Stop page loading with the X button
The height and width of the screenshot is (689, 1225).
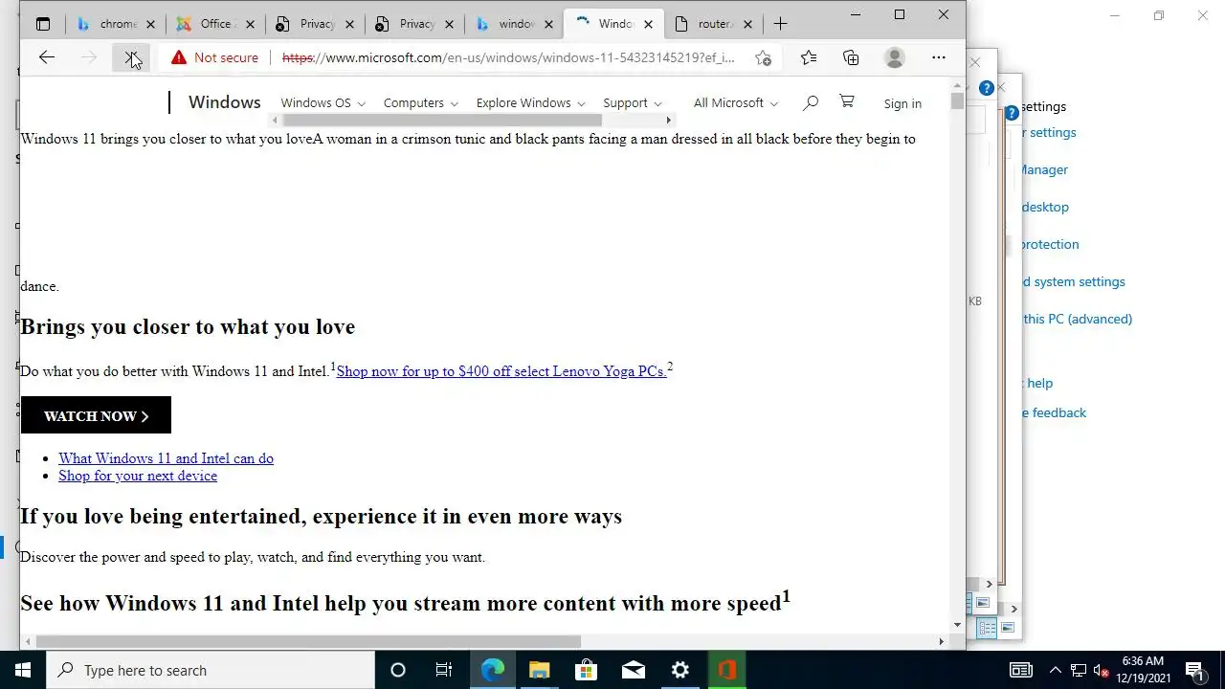tap(131, 57)
